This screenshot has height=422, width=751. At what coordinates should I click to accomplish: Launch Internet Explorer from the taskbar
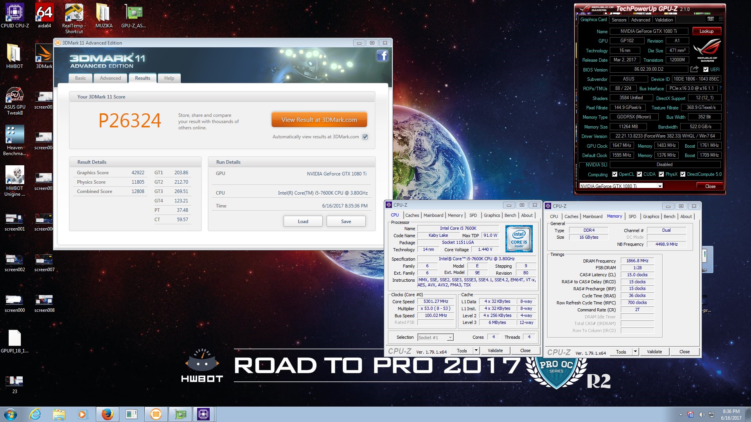pos(35,414)
